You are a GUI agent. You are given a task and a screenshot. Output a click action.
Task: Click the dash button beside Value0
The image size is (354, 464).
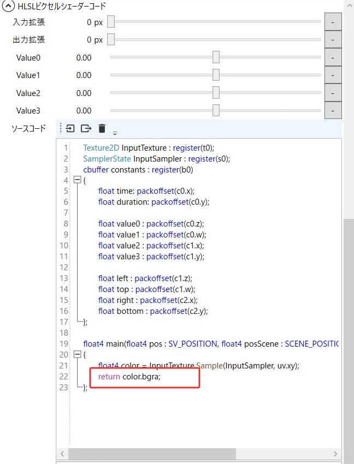point(333,57)
